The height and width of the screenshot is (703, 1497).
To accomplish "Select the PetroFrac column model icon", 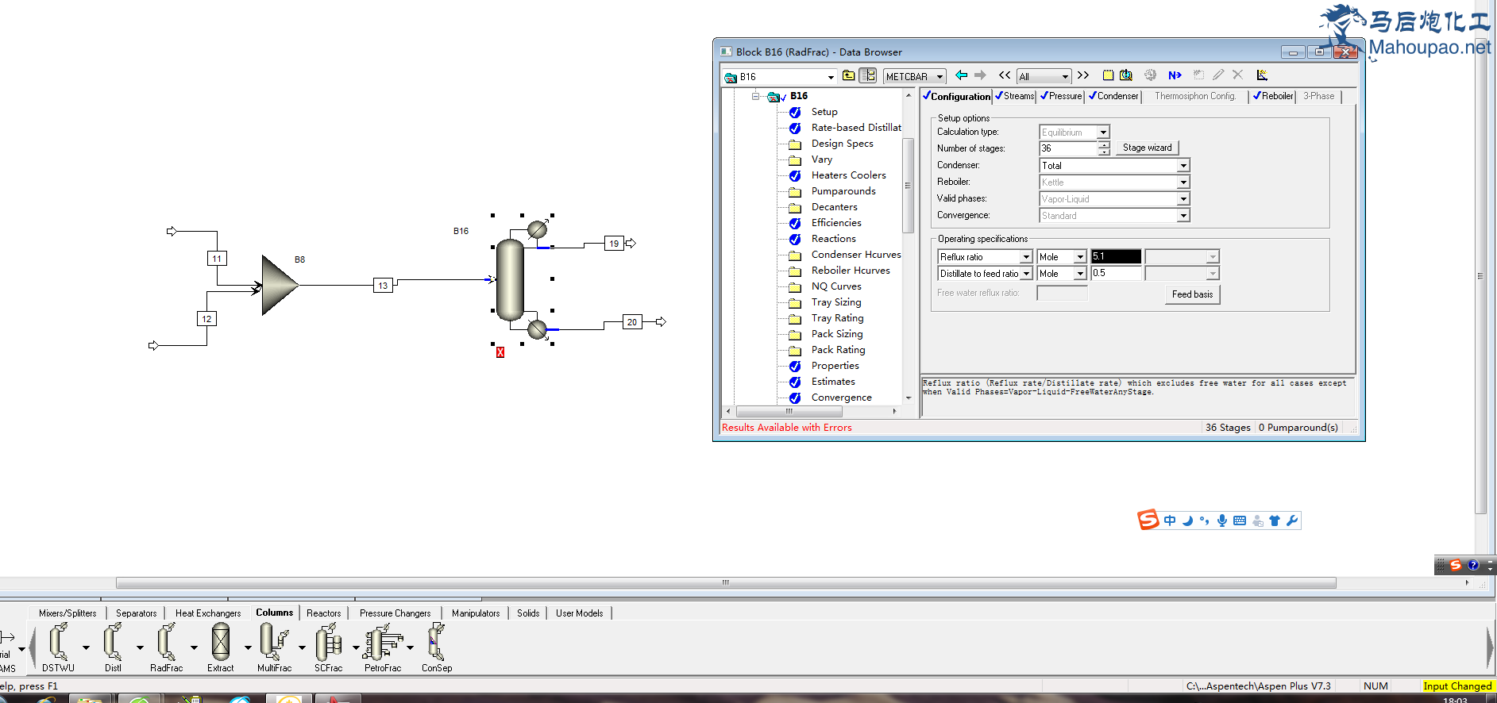I will 383,642.
